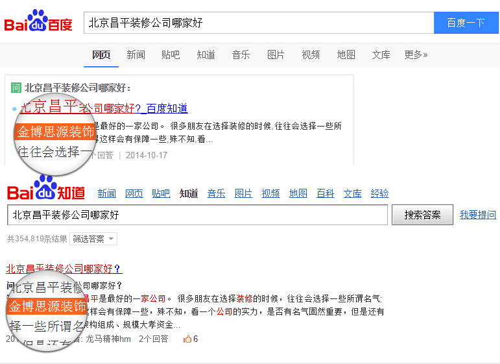Click the 经验 link in Zhidao nav
The width and height of the screenshot is (500, 364).
tap(379, 193)
